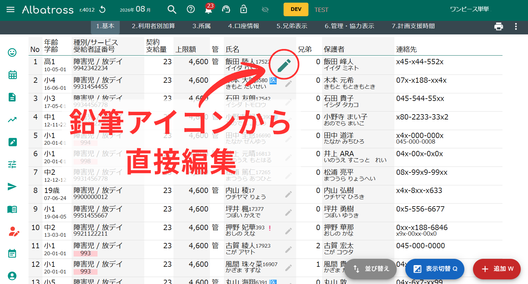This screenshot has width=528, height=284.
Task: Edit 内山 稜 with the pencil icon
Action: 288,194
